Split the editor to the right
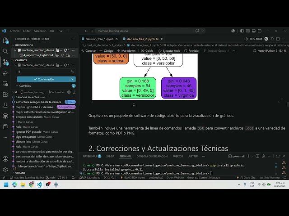The width and height of the screenshot is (289, 216). click(278, 39)
